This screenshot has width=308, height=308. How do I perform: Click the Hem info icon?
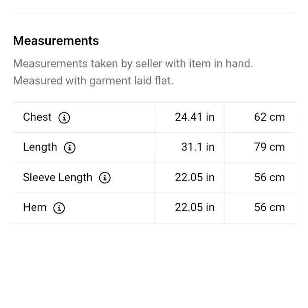tap(59, 208)
